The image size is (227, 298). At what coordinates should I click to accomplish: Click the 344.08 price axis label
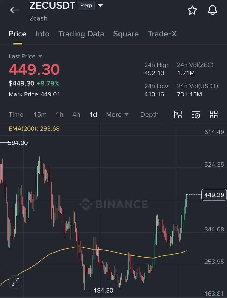click(x=214, y=230)
